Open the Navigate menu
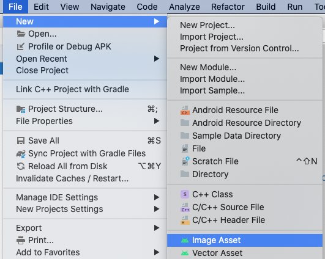This screenshot has width=325, height=259. 108,7
